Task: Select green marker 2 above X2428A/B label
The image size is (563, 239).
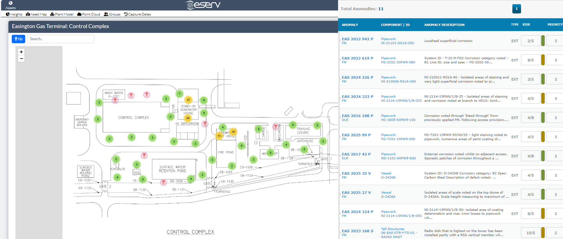Action: [x=116, y=159]
